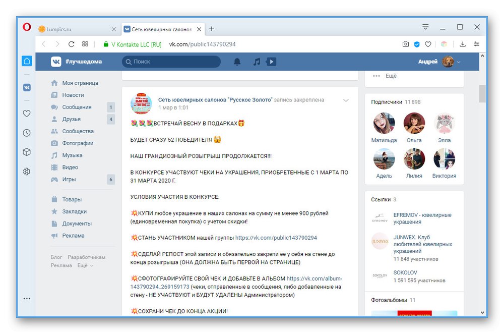
Task: Open settings gear in the Opera sidebar
Action: tap(27, 172)
